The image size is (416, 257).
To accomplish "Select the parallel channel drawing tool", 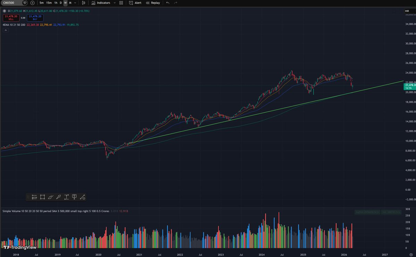I will pyautogui.click(x=34, y=197).
